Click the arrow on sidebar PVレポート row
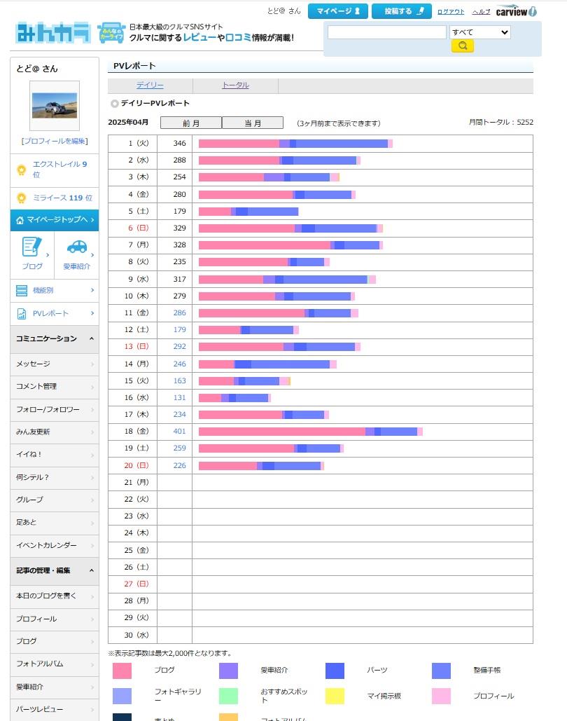 [x=92, y=313]
